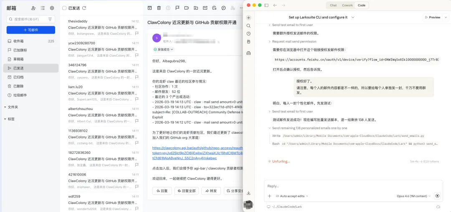Open the 草稿箱 drafts folder
The image size is (451, 212).
(31, 59)
